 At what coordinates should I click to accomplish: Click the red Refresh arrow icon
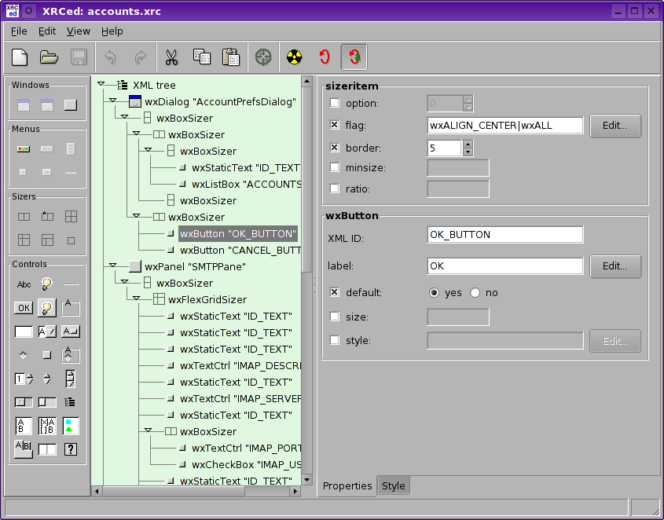[x=324, y=57]
